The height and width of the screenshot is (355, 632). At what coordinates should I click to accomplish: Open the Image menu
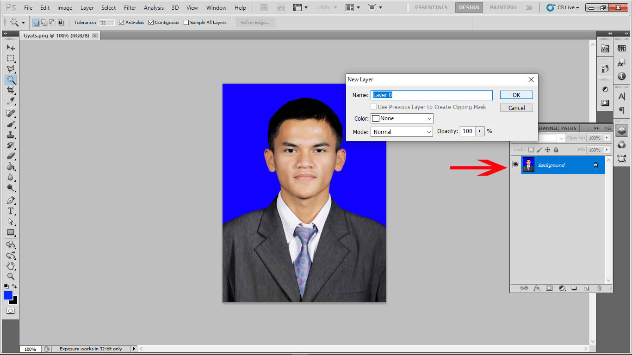tap(65, 8)
